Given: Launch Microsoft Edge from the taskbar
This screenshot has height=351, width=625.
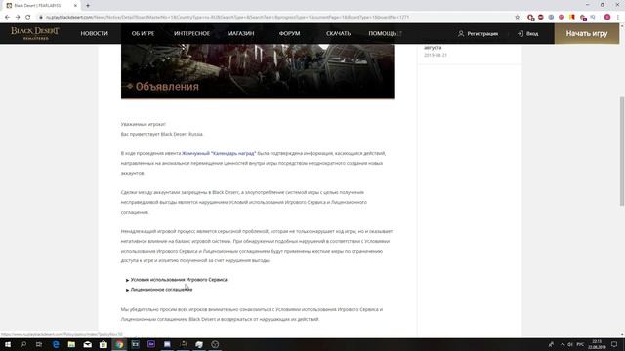Looking at the screenshot, I should tap(56, 344).
